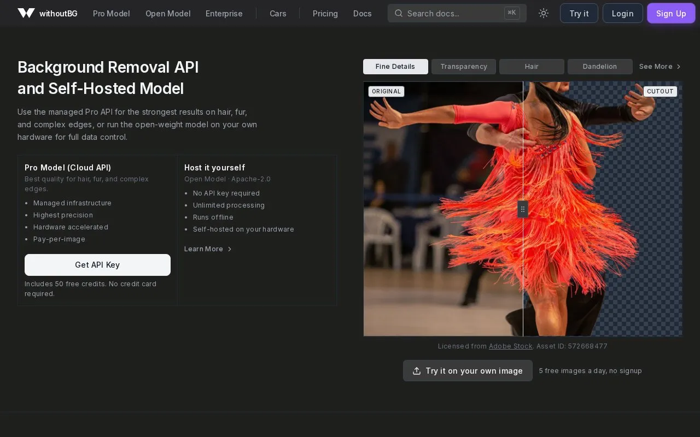Click 'Pay-per-image' list item
Image resolution: width=700 pixels, height=437 pixels.
[59, 239]
